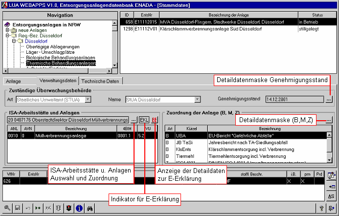Select the Klärschlammverbrennungsanlage Süd Düsseldorf row
Viewport: 339px width, 216px height.
(x=215, y=29)
